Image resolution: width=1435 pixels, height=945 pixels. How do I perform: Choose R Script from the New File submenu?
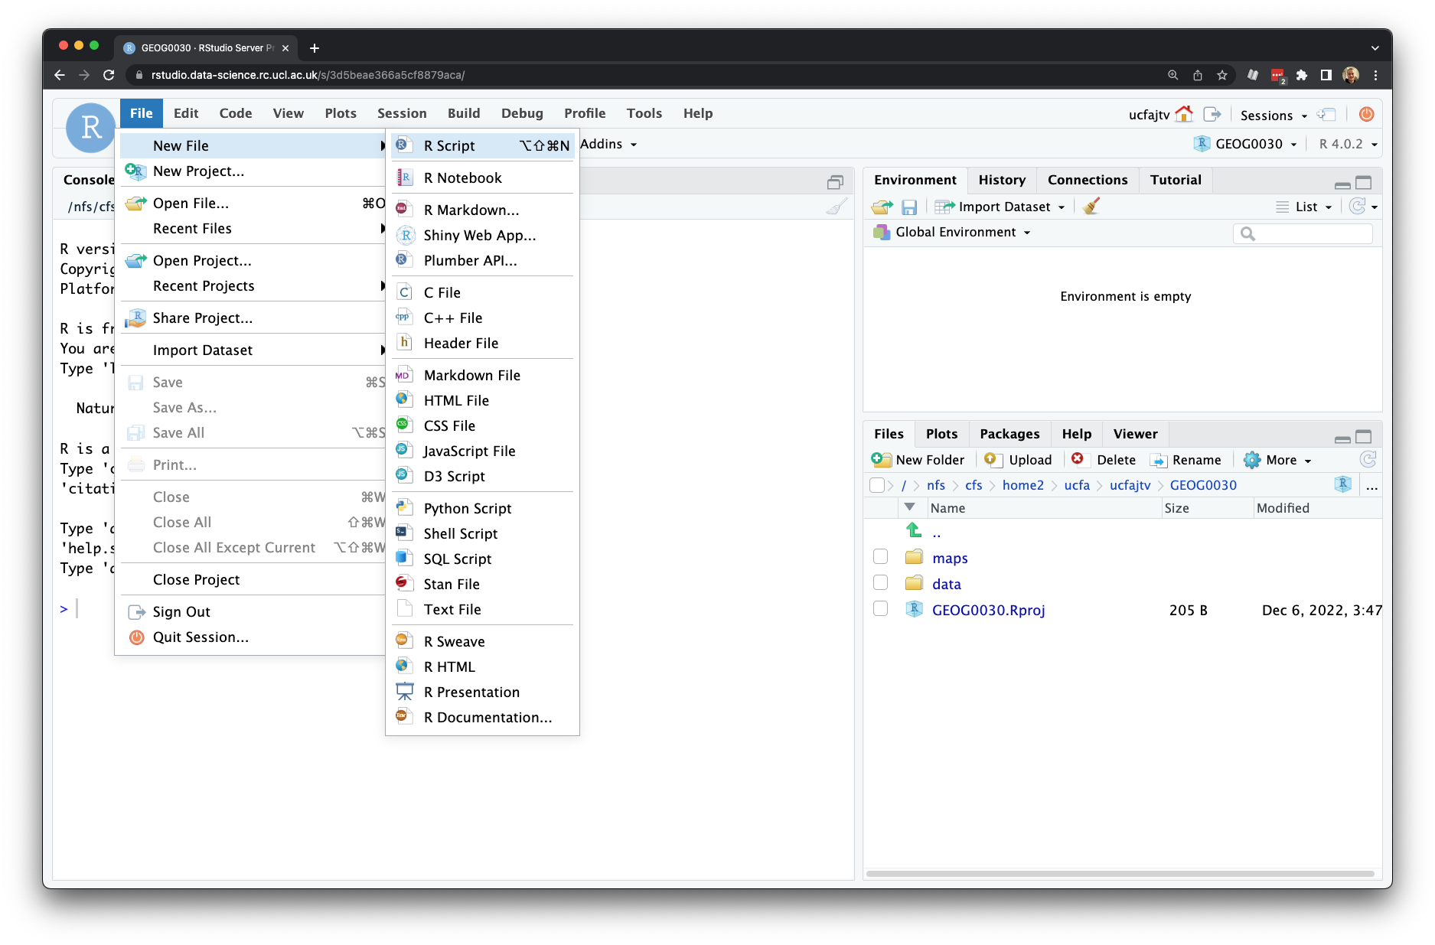(x=482, y=145)
